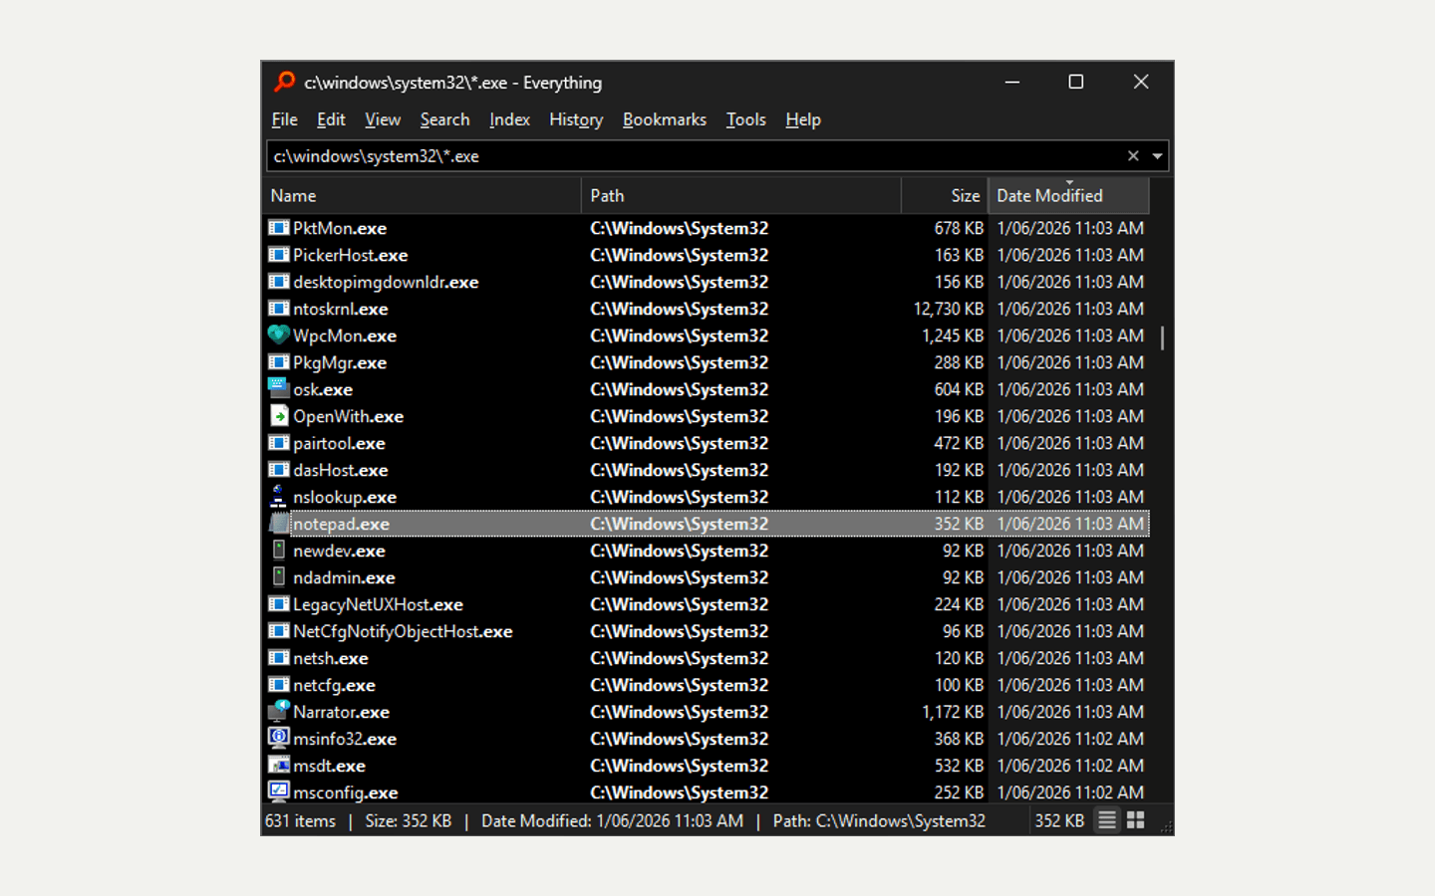The width and height of the screenshot is (1435, 896).
Task: Open the View menu
Action: 383,119
